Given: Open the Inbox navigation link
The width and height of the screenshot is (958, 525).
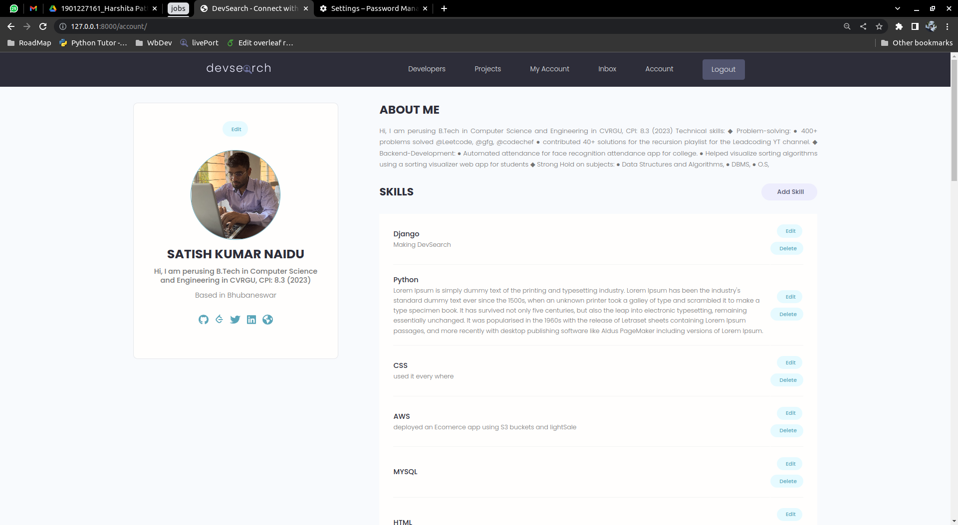Looking at the screenshot, I should point(607,69).
